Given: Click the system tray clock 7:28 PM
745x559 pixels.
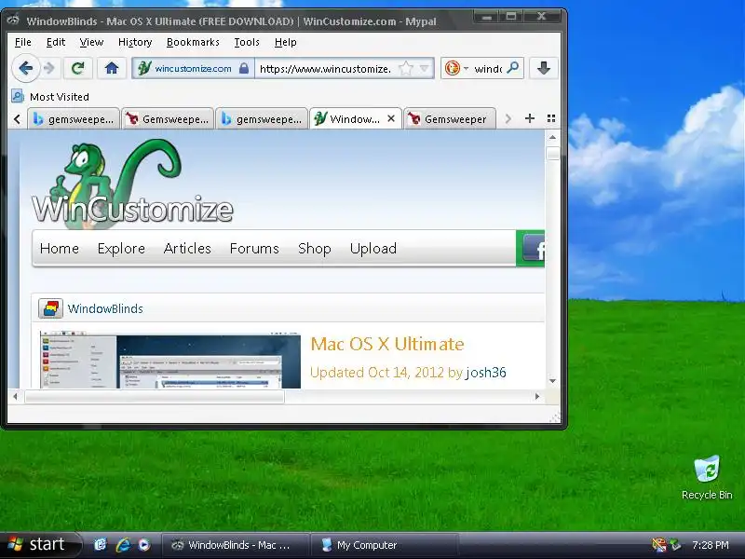Looking at the screenshot, I should 711,545.
